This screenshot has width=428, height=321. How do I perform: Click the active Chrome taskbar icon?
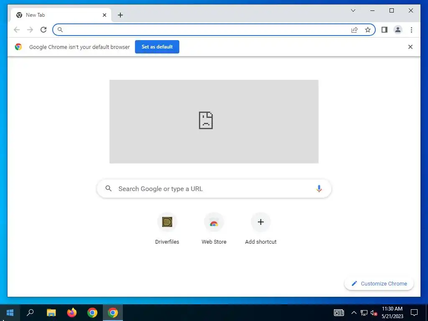[113, 313]
